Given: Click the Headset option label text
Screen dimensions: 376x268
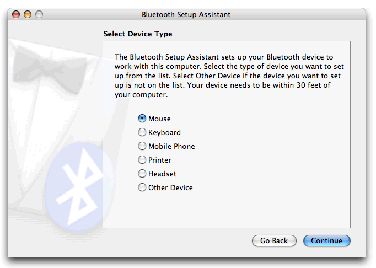Looking at the screenshot, I should 163,174.
